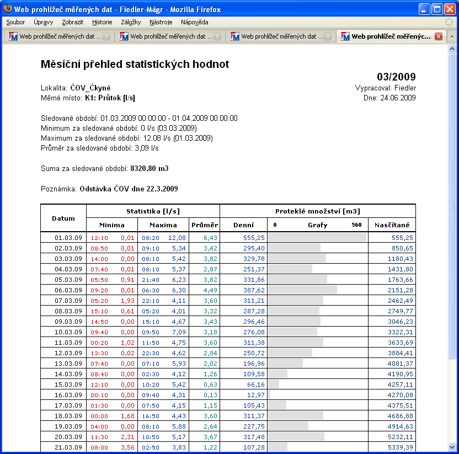Close the third browser tab
This screenshot has height=454, width=459.
[328, 36]
